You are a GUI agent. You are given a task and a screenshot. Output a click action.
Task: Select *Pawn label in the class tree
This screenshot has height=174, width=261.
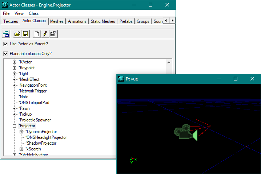(x=24, y=108)
